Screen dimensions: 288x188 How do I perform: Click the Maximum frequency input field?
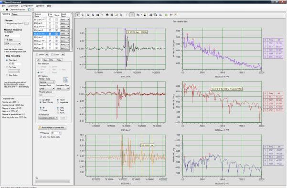click(12, 36)
